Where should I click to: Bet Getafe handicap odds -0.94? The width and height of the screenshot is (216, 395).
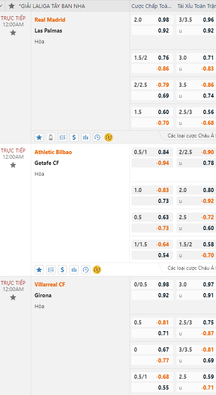[152, 163]
